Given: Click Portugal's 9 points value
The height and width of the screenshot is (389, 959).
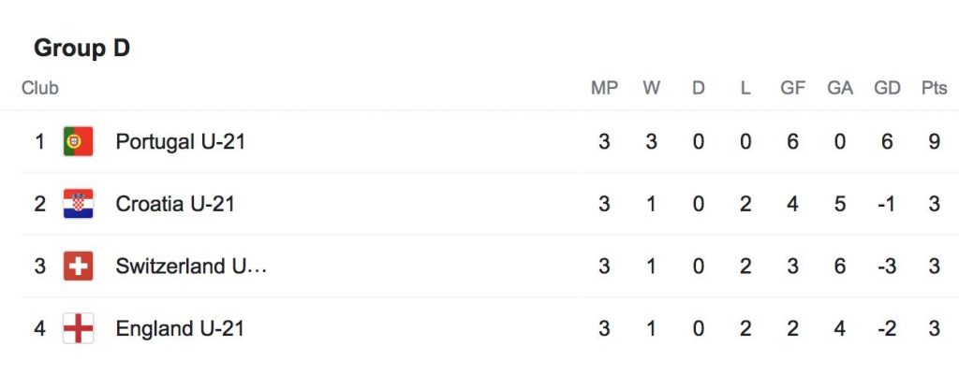Looking at the screenshot, I should [934, 142].
